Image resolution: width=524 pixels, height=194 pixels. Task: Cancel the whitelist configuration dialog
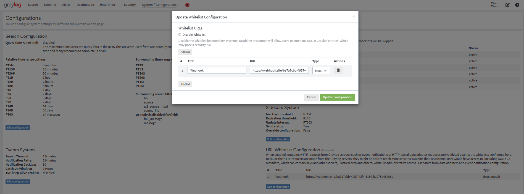(x=312, y=97)
